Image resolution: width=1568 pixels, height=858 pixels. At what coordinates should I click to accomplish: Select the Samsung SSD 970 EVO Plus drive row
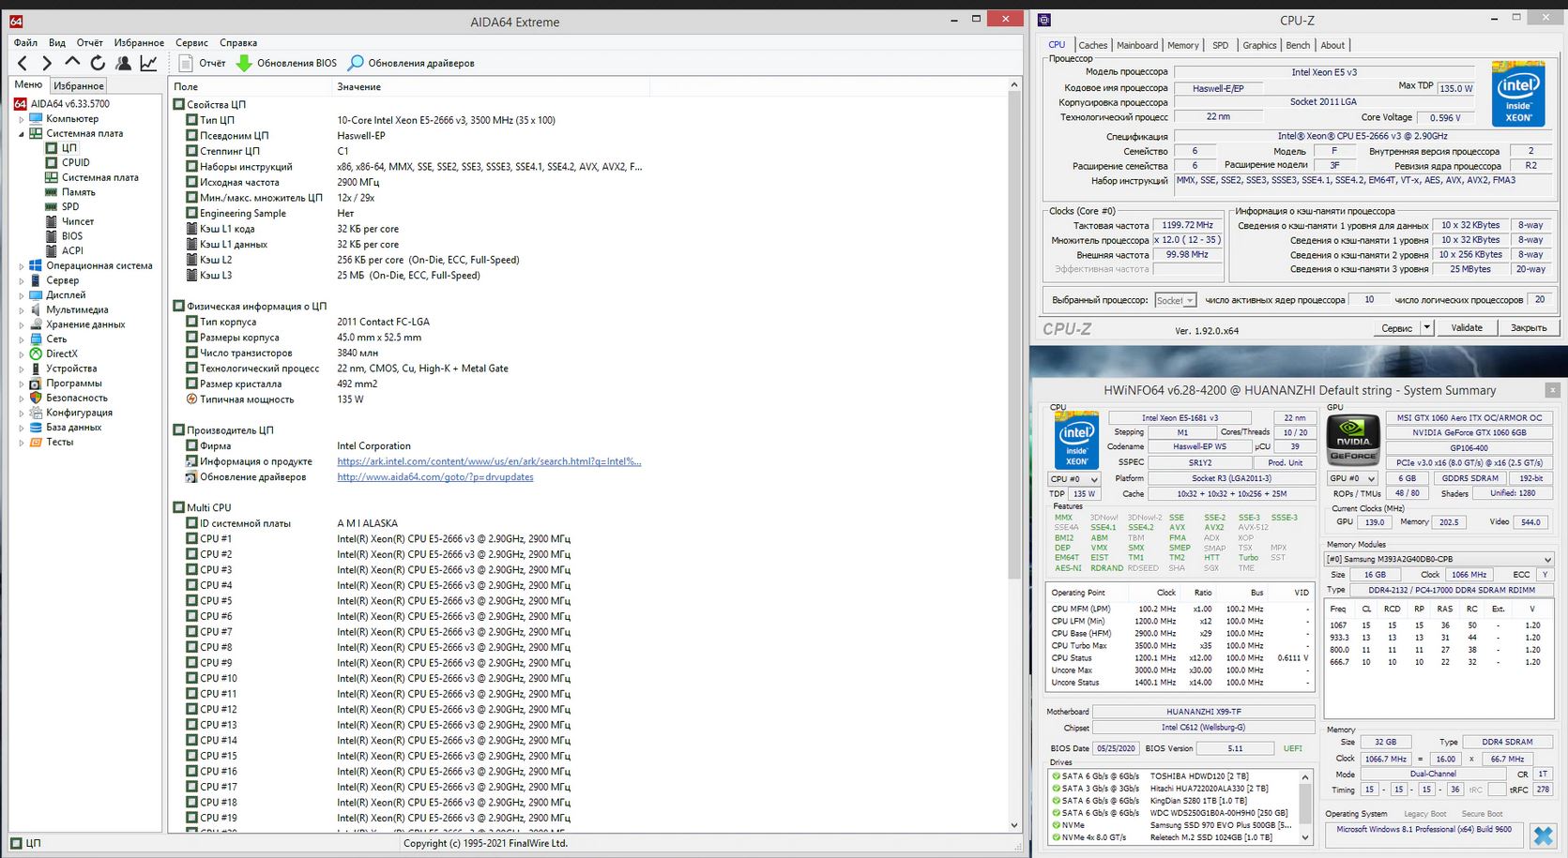(1173, 825)
